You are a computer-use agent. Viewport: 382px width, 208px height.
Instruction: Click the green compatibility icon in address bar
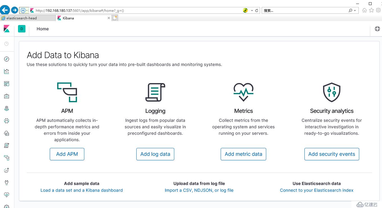coord(245,10)
